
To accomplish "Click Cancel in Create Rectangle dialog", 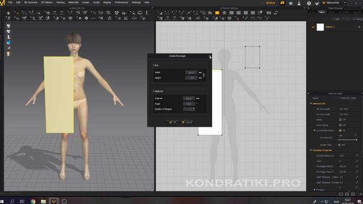I will 187,122.
